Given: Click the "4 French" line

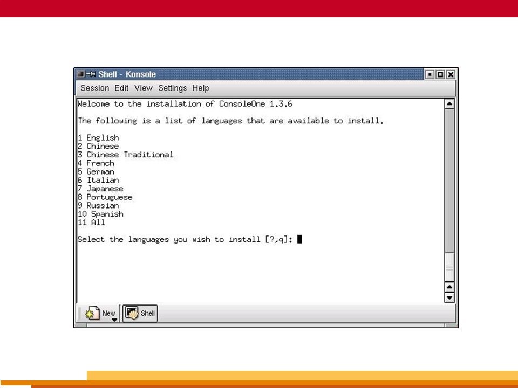Looking at the screenshot, I should pos(96,163).
